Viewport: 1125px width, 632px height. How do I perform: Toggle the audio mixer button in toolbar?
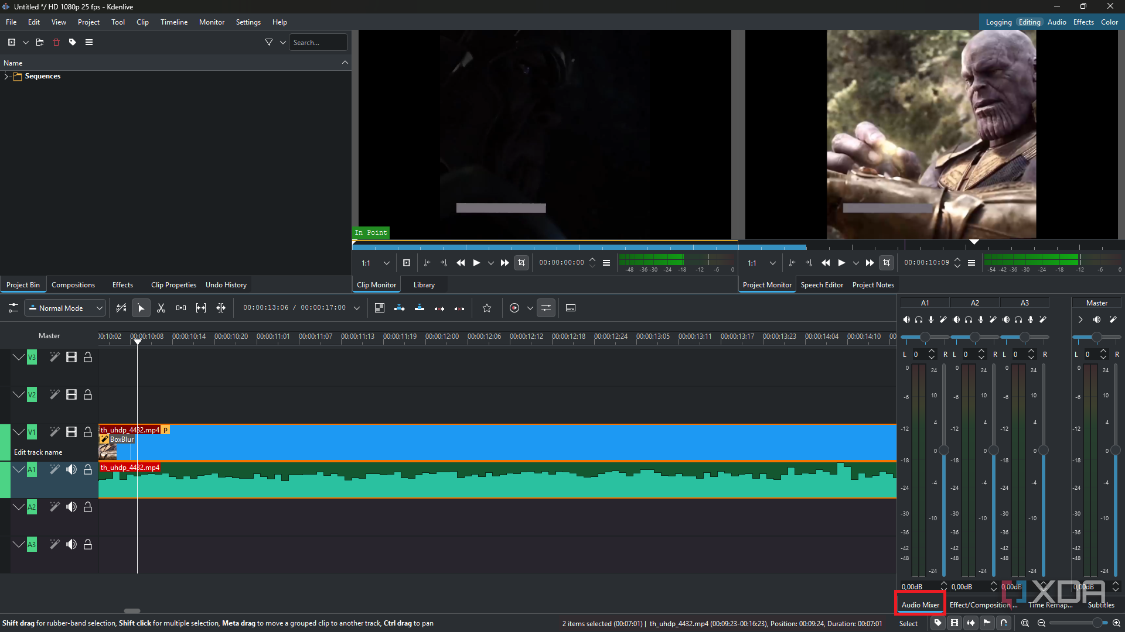click(x=546, y=308)
